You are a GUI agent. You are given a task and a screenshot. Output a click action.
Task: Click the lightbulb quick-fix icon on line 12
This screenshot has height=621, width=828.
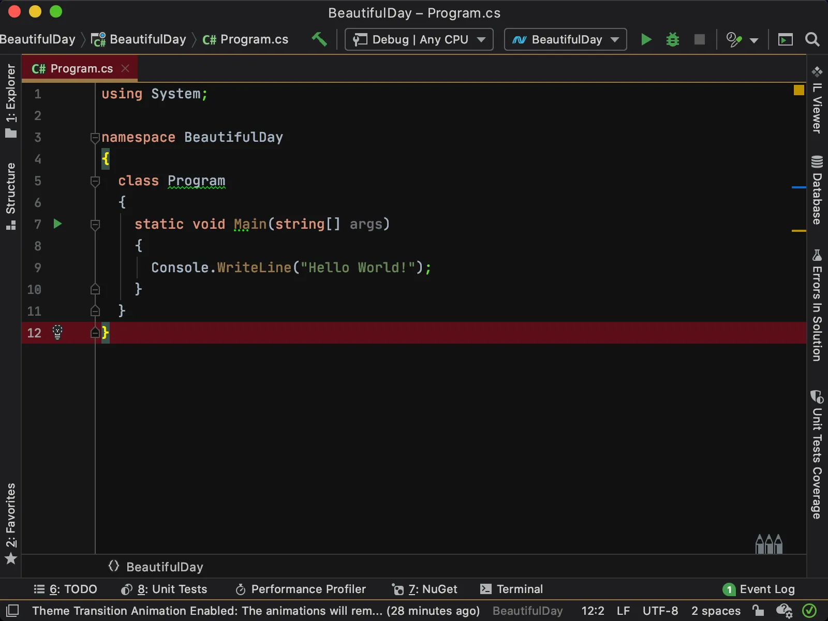(x=57, y=332)
